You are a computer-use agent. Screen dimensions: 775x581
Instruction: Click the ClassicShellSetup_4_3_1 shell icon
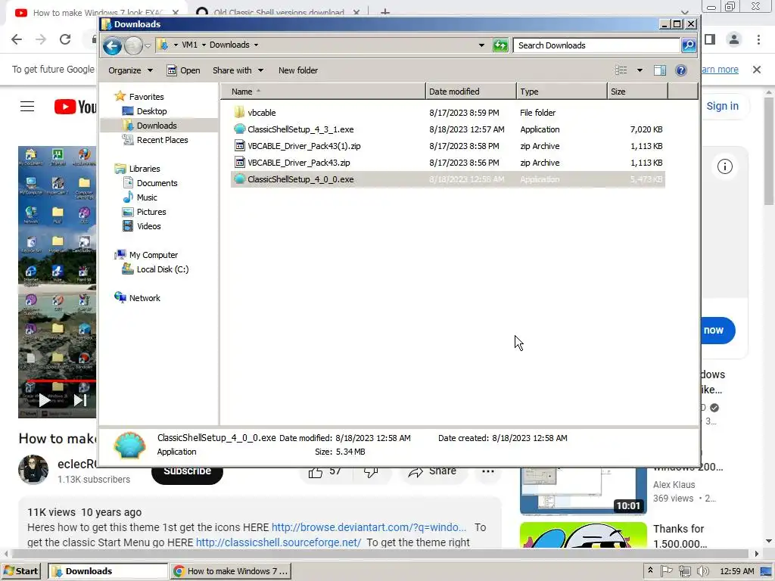click(239, 129)
